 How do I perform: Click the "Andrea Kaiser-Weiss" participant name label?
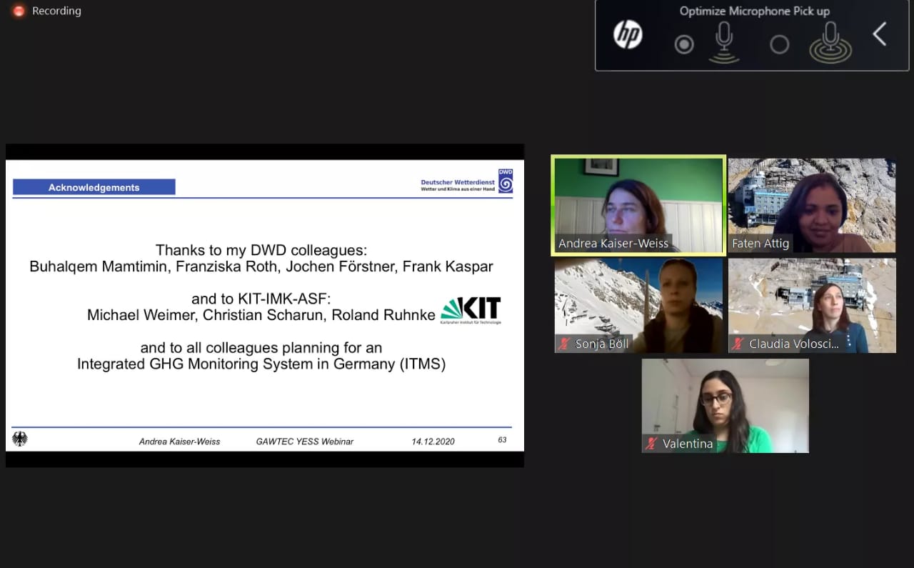(x=613, y=244)
